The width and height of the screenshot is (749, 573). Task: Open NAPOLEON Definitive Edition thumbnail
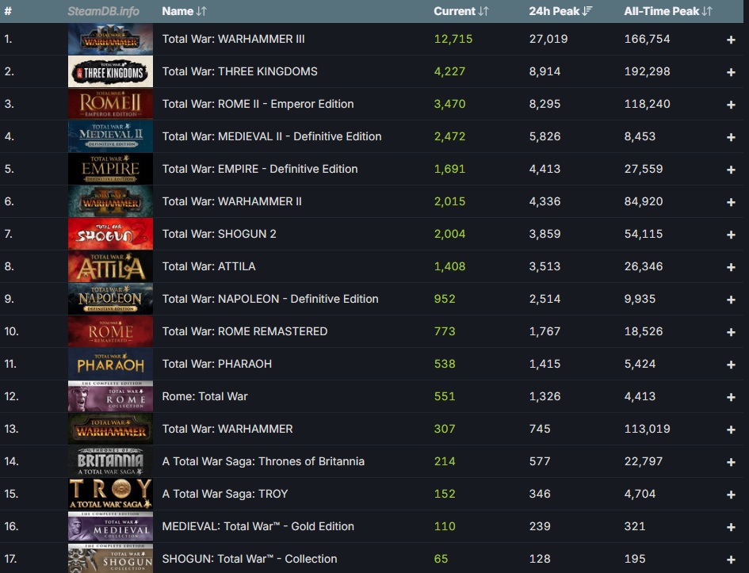(110, 299)
